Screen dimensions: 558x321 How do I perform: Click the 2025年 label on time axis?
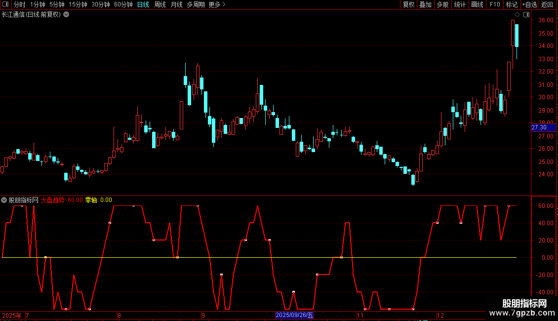tap(12, 315)
